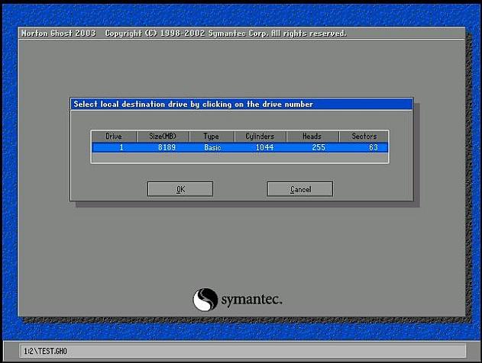Click the select destination drive dialog title
Image resolution: width=482 pixels, height=363 pixels.
pos(193,104)
